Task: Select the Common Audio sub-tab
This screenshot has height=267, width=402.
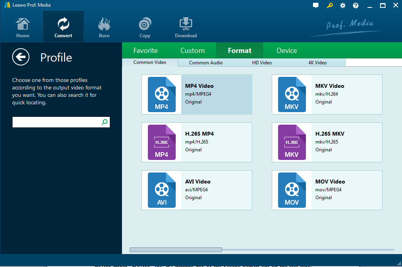Action: [x=206, y=63]
